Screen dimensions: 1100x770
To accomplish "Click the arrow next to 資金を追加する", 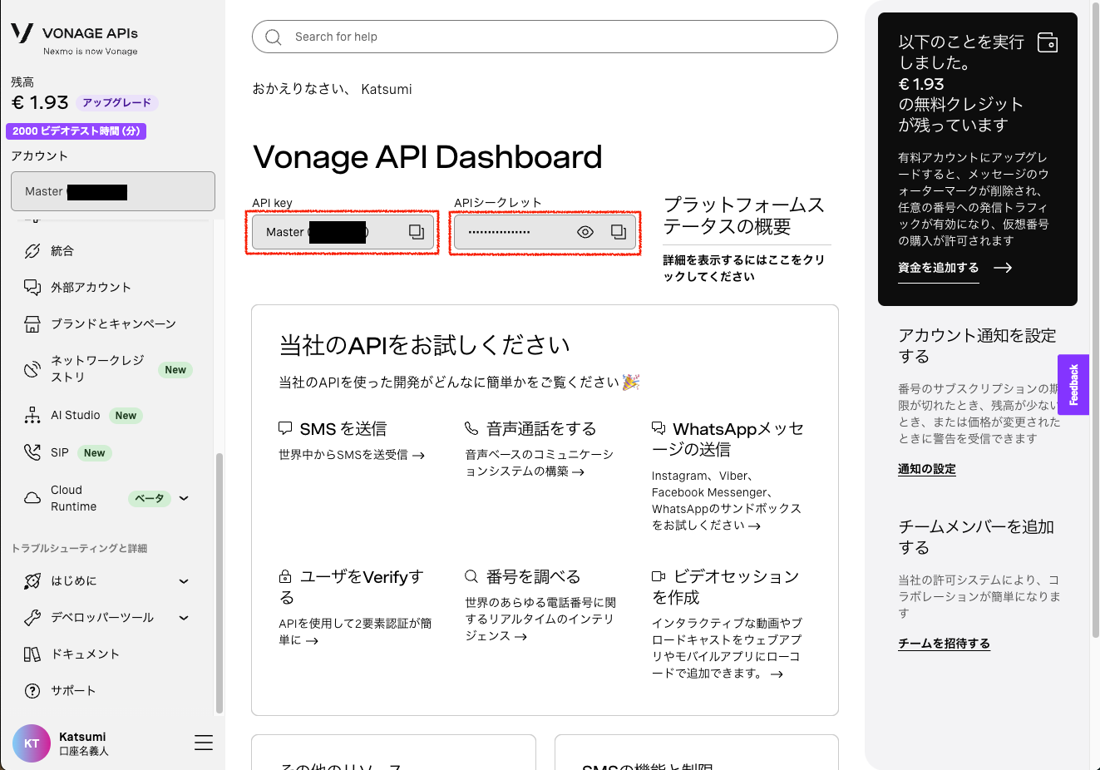I will tap(1003, 268).
